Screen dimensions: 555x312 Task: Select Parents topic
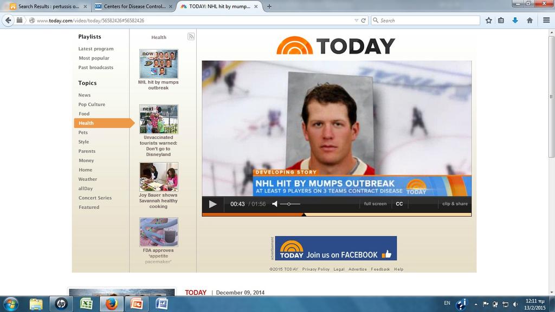87,151
